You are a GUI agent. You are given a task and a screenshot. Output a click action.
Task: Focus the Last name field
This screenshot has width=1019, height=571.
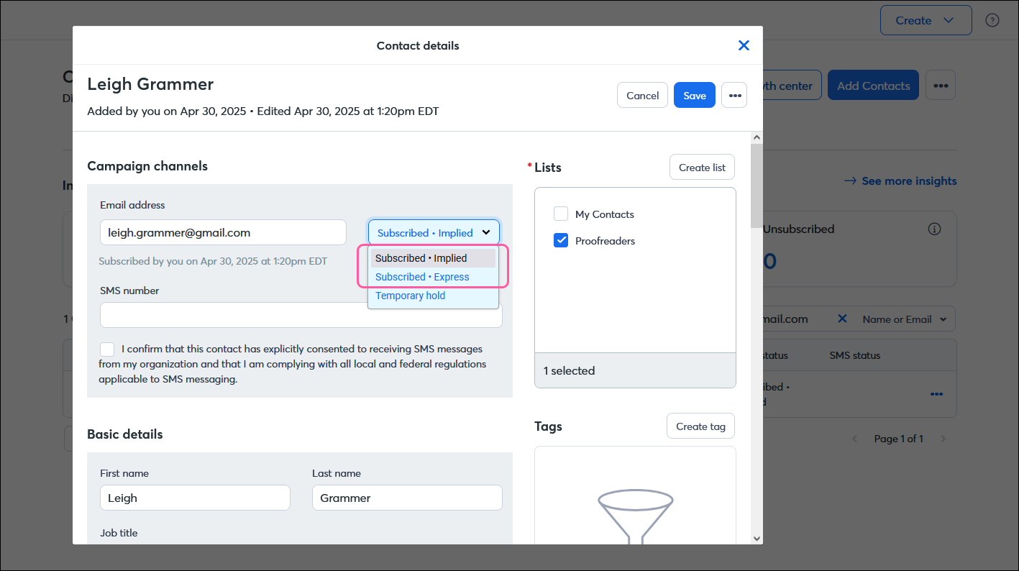pos(407,498)
